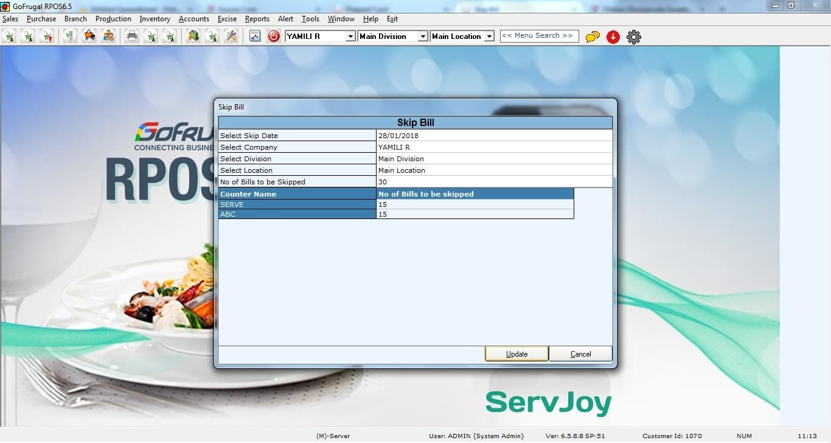Open the Branch menu
The width and height of the screenshot is (831, 443).
coord(75,19)
